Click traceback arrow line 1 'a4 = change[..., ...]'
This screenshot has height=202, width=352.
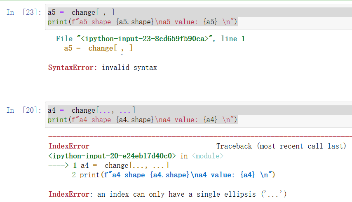tap(109, 165)
